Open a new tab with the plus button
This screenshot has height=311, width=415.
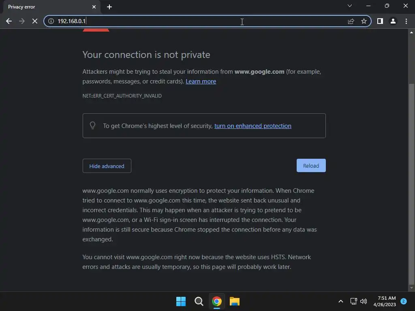(109, 7)
